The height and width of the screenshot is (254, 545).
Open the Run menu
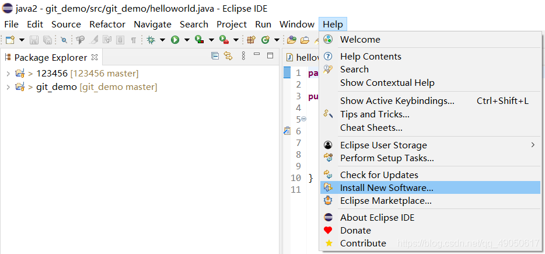[x=263, y=25]
